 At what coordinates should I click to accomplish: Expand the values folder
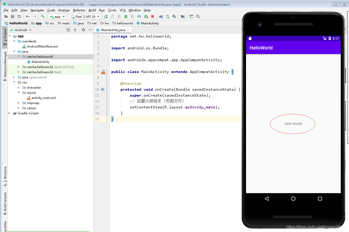(19, 108)
